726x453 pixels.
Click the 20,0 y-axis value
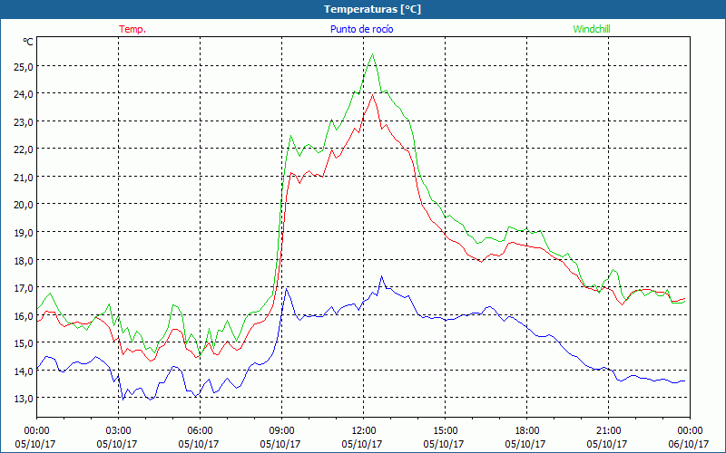click(24, 205)
